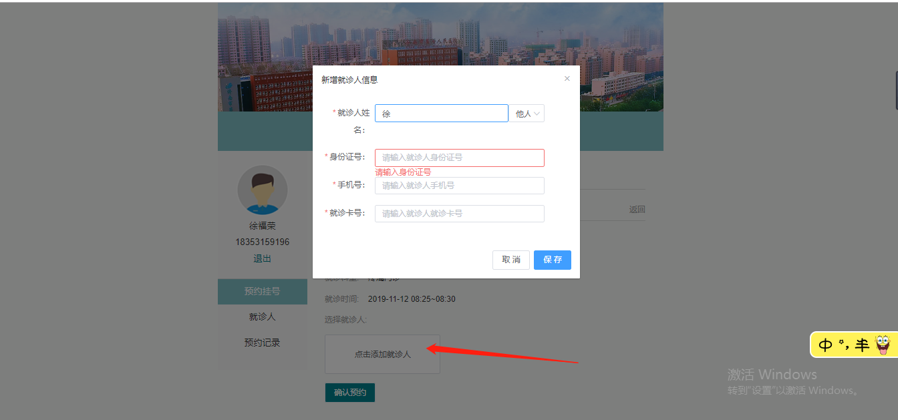Click the user avatar picture

(x=263, y=190)
